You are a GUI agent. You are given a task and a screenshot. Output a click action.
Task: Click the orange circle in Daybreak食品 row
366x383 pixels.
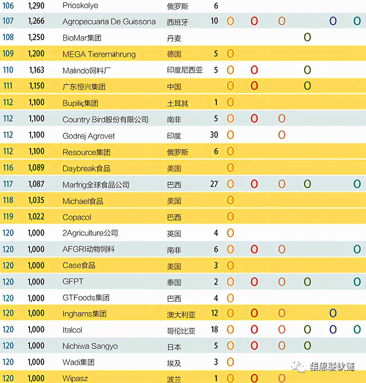230,168
